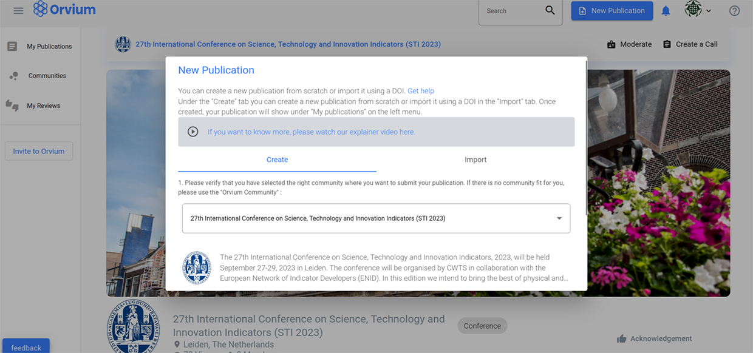Open the explainer video link
Viewport: 753px width, 353px height.
pos(312,132)
